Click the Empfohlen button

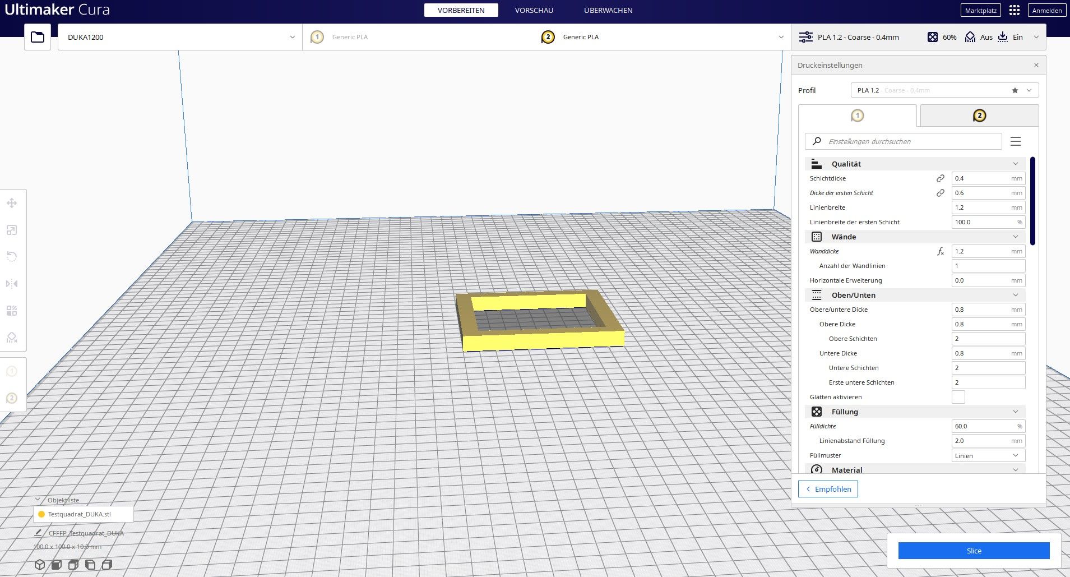click(828, 489)
